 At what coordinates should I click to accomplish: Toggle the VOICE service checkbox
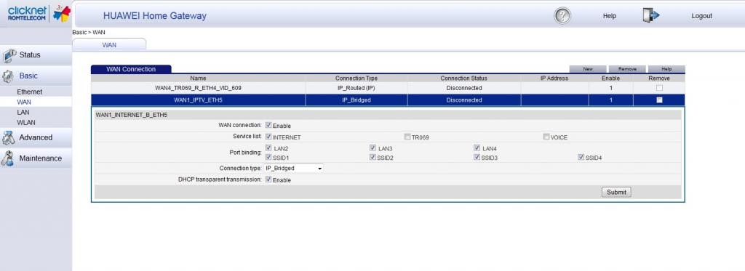(x=546, y=137)
